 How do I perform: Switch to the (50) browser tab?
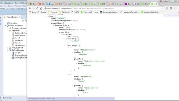coord(59,4)
